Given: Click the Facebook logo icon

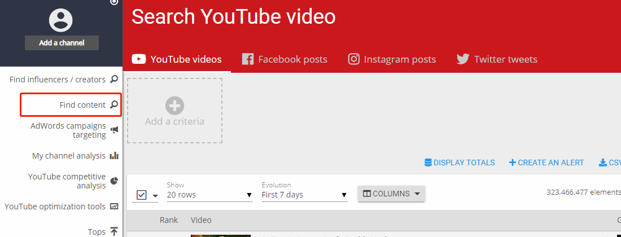Looking at the screenshot, I should [247, 59].
